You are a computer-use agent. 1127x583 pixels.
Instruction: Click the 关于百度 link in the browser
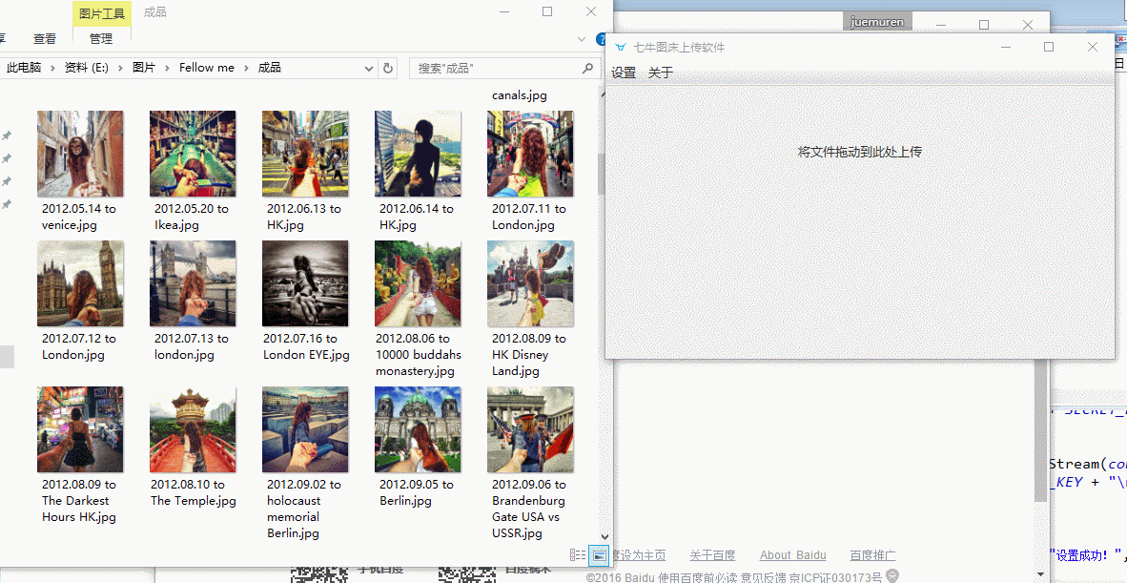click(712, 555)
